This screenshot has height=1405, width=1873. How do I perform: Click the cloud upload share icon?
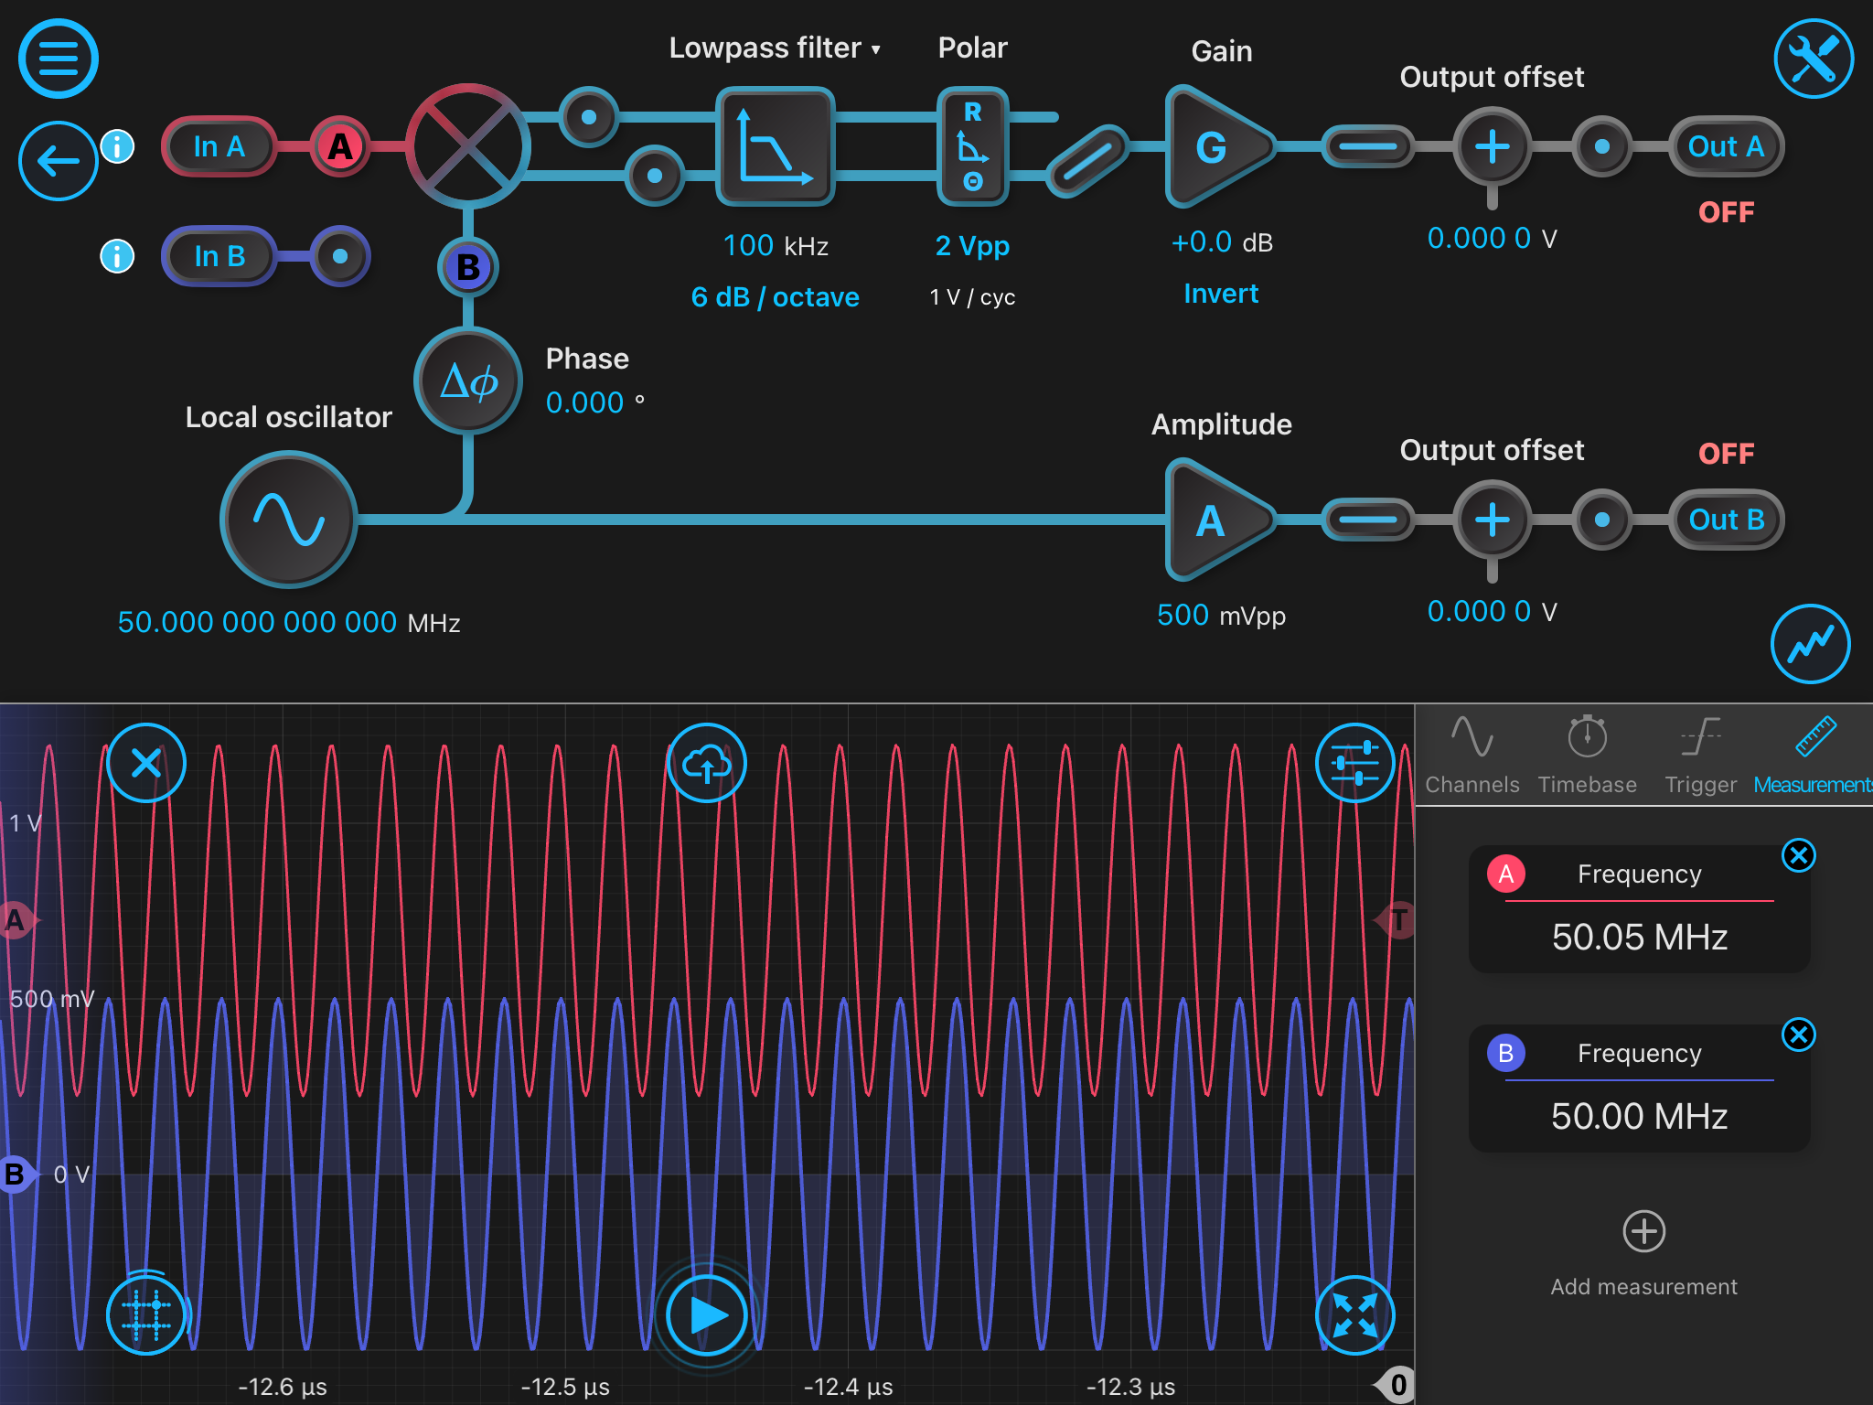[706, 763]
